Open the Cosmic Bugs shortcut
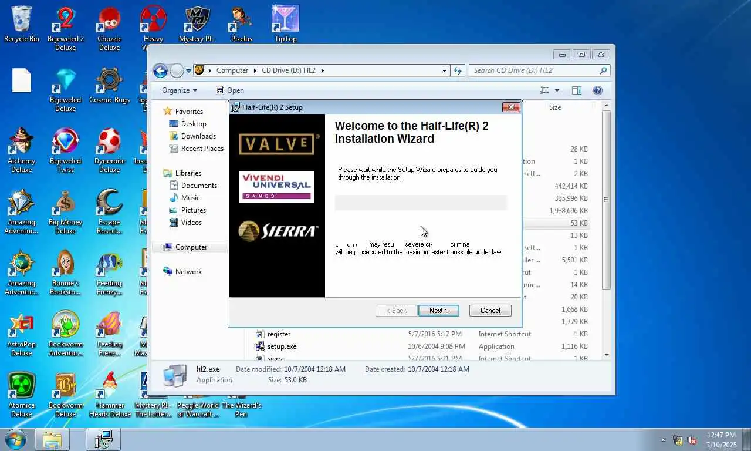This screenshot has height=451, width=751. pos(109,85)
